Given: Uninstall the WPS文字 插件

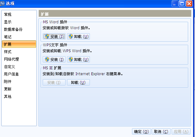Looking at the screenshot, I should pyautogui.click(x=78, y=59).
